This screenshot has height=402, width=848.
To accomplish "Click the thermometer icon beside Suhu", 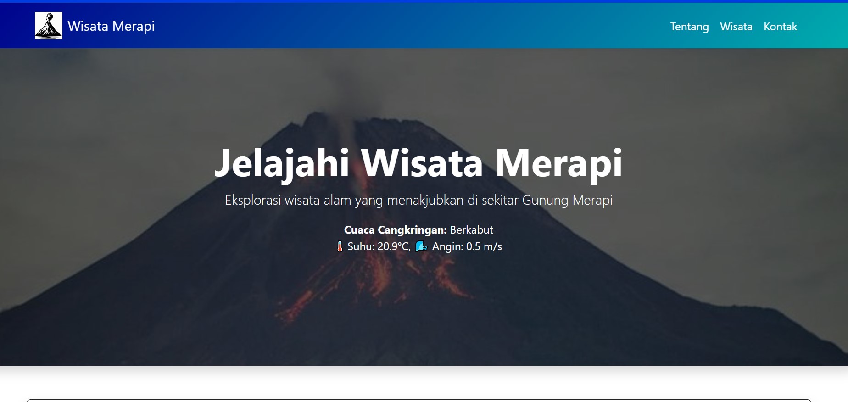I will tap(340, 247).
